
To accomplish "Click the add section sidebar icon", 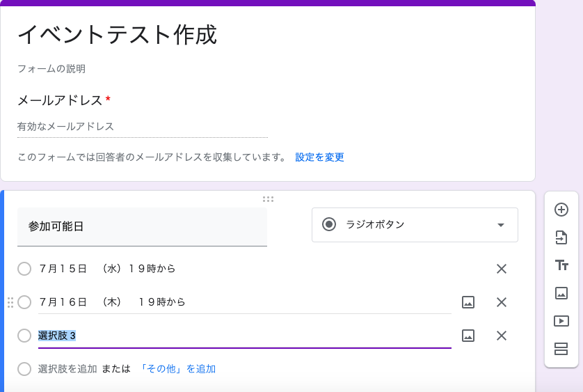I will coord(561,349).
